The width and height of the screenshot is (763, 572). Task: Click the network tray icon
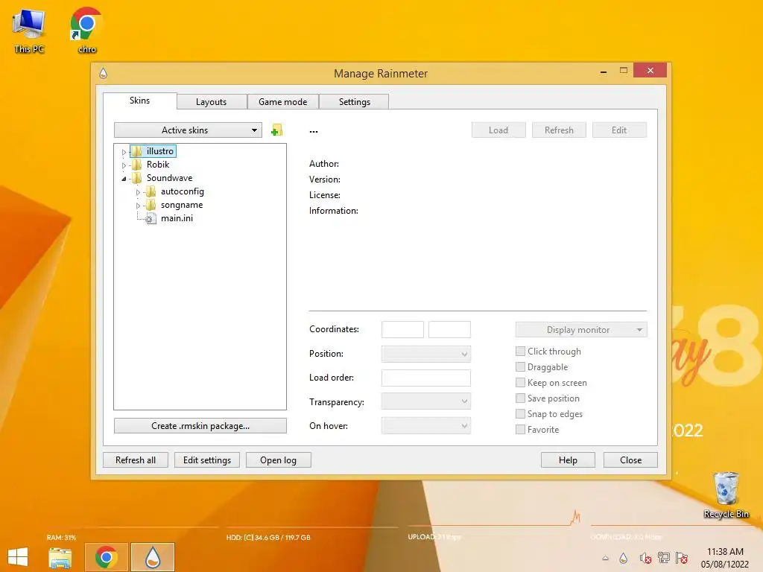click(x=664, y=558)
